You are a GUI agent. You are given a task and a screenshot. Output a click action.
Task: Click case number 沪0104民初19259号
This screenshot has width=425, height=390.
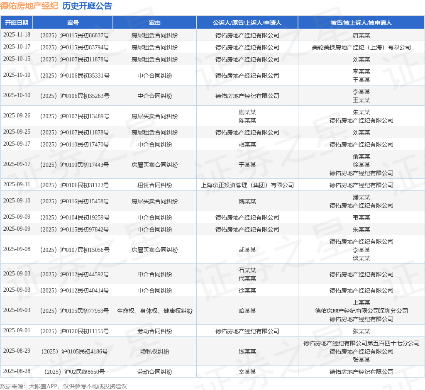[x=75, y=217]
